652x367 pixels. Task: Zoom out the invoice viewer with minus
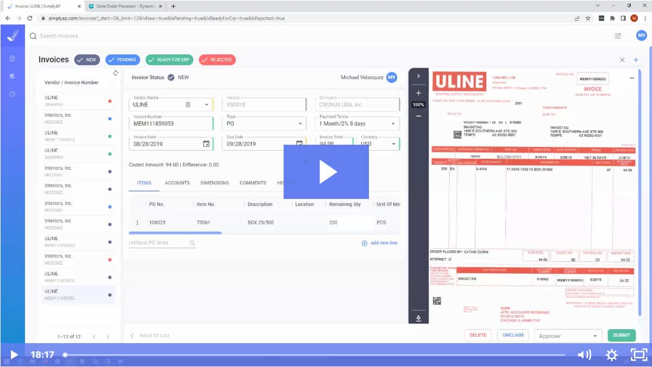(x=418, y=116)
